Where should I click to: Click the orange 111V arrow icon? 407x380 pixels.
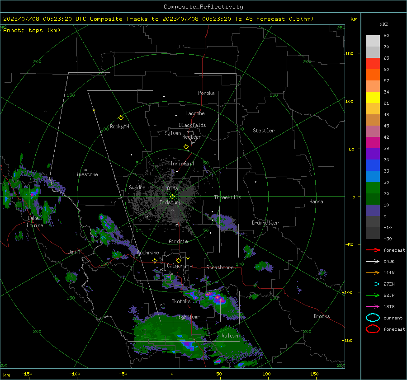point(373,272)
